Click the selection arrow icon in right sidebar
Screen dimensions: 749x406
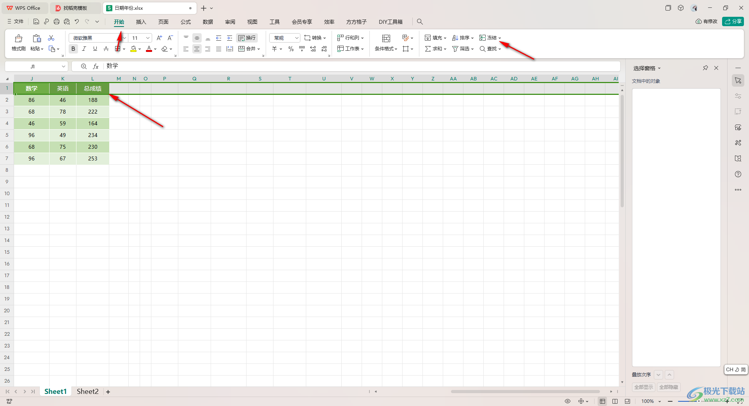738,80
